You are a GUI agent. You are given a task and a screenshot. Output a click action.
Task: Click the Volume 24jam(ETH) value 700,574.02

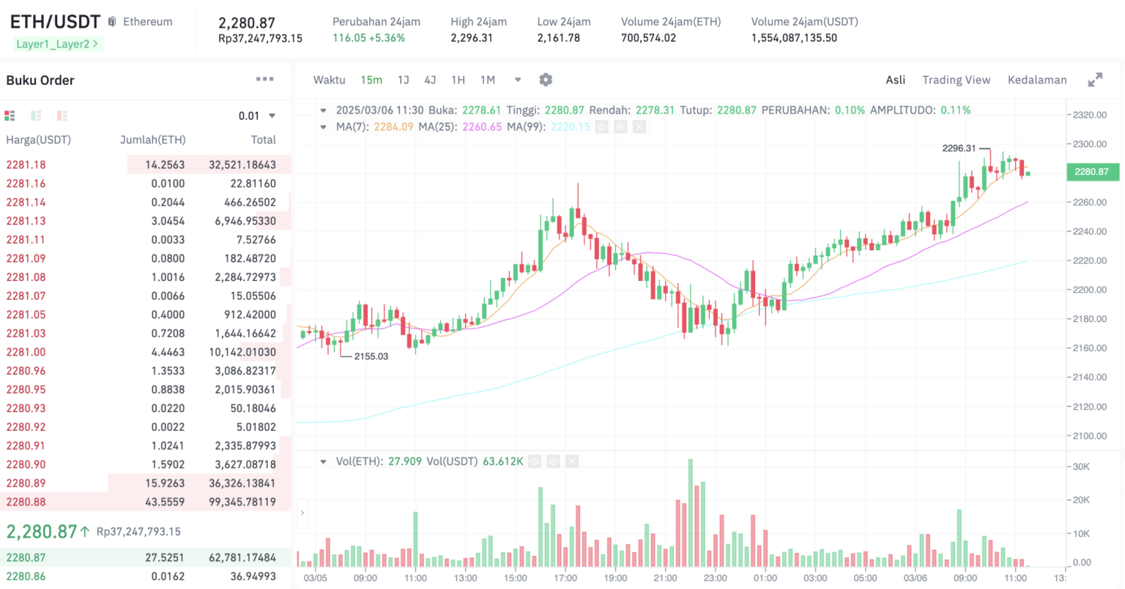coord(648,38)
